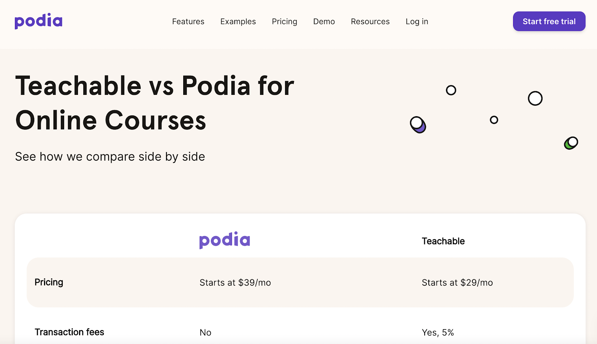Click the Transaction fees row label
The image size is (597, 344).
tap(69, 332)
